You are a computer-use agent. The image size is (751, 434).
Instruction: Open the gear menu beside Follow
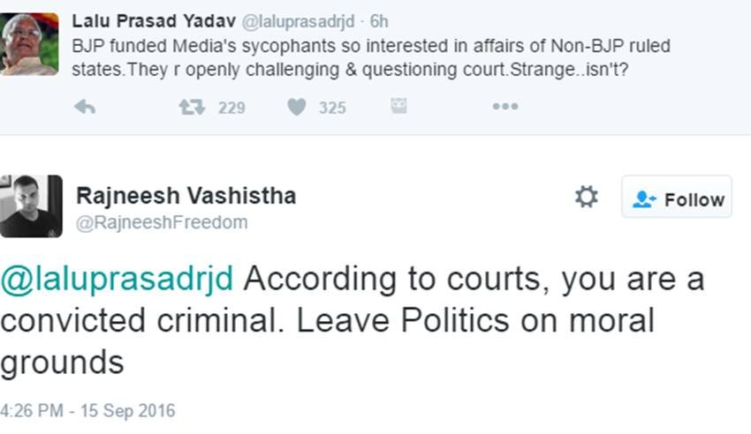tap(587, 197)
